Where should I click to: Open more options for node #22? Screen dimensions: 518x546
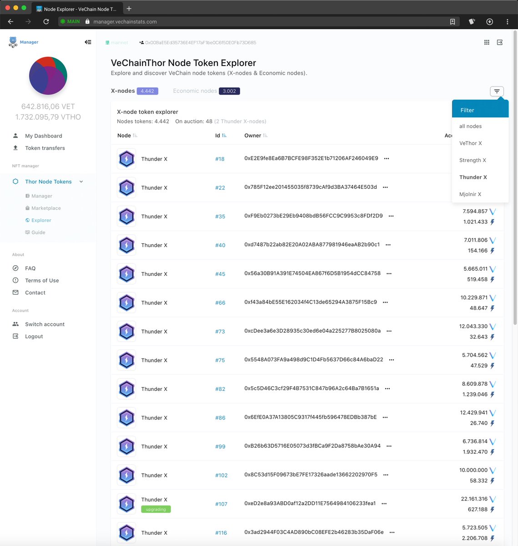pos(385,187)
